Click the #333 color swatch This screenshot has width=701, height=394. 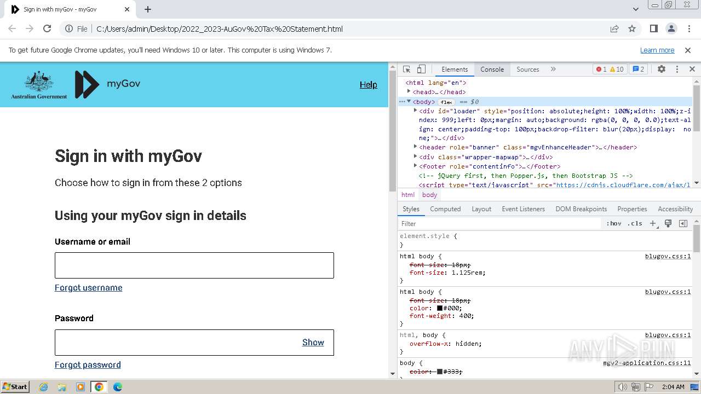439,372
